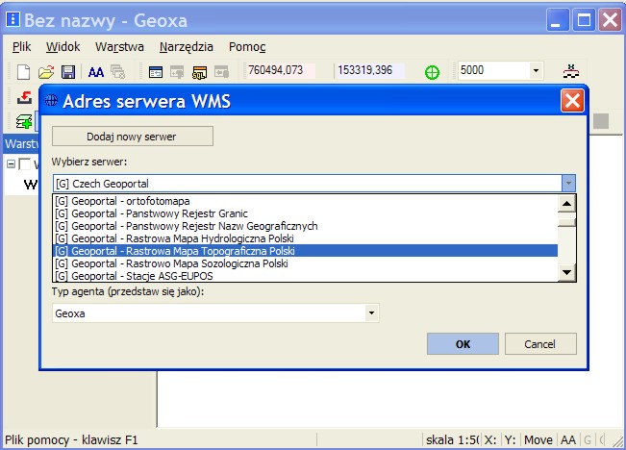Open the Wybierz serwer dropdown arrow
Image resolution: width=626 pixels, height=450 pixels.
568,184
